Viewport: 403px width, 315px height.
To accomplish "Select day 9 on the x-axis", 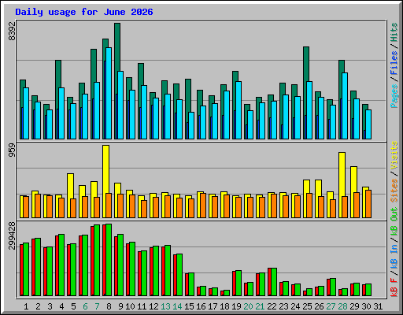I will tap(120, 306).
